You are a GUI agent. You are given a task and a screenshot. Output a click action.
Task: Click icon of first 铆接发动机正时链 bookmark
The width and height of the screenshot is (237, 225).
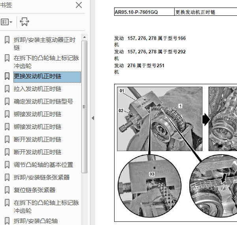point(7,114)
